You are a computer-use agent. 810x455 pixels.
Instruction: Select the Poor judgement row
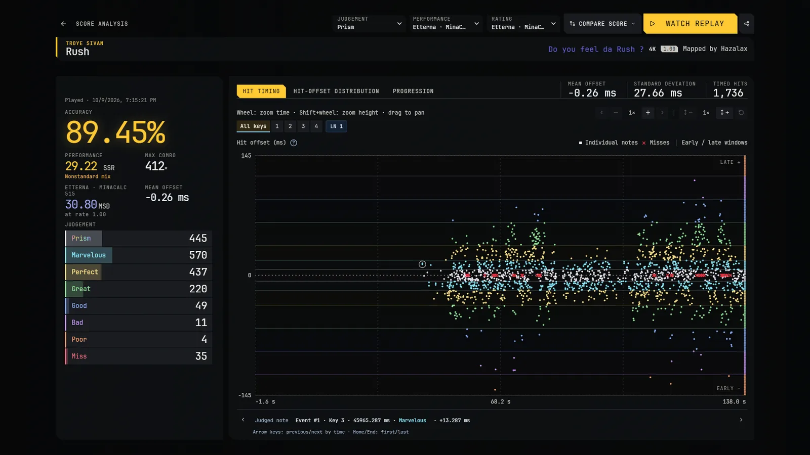click(x=138, y=339)
